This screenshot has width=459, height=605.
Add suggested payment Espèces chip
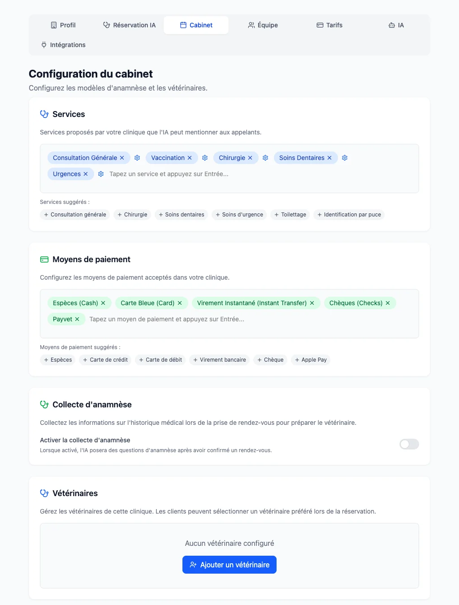click(58, 360)
